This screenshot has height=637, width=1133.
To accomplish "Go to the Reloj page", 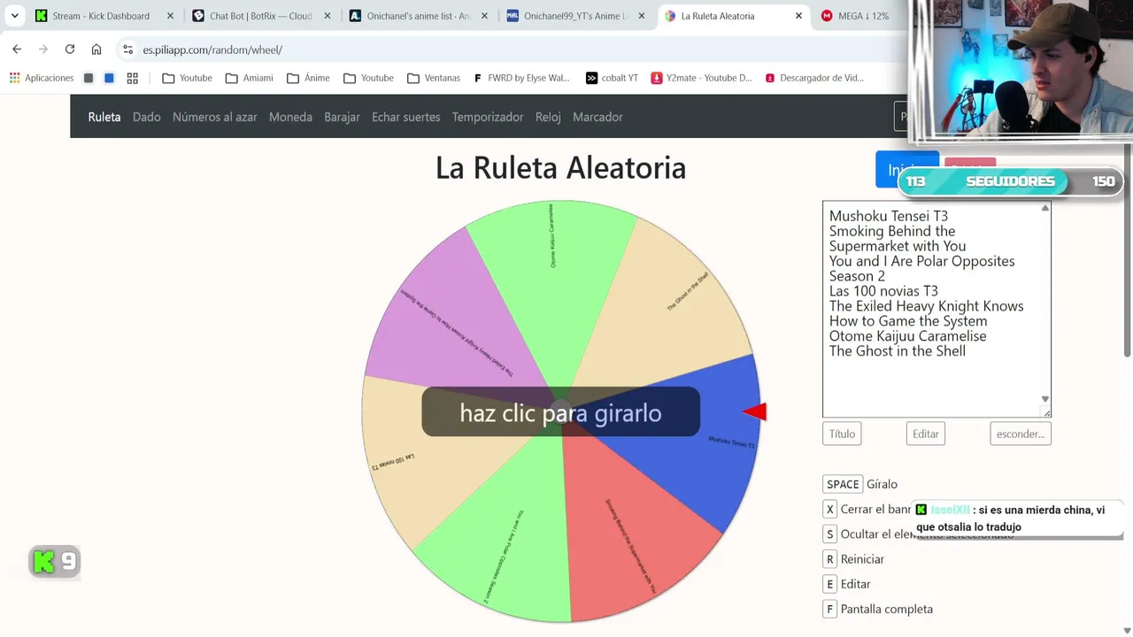I will 548,117.
